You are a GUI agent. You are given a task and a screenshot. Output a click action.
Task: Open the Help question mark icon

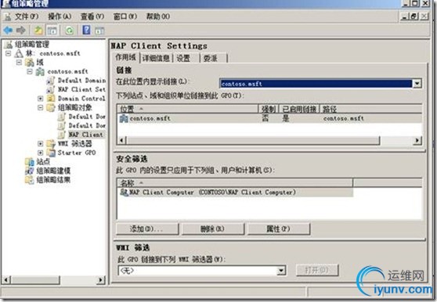tap(86, 30)
